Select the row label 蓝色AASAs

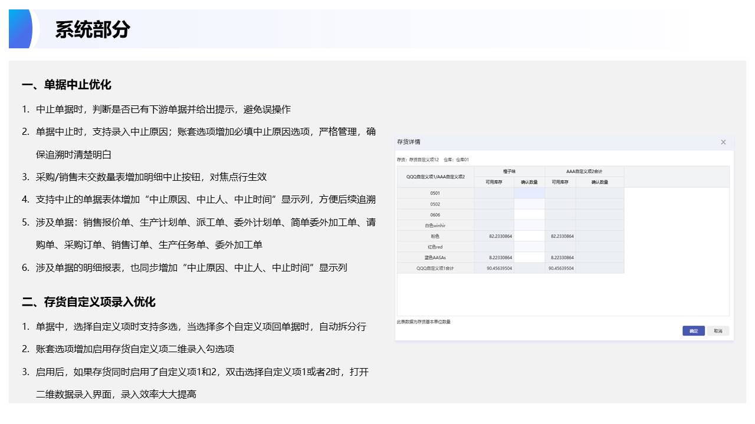pyautogui.click(x=435, y=257)
